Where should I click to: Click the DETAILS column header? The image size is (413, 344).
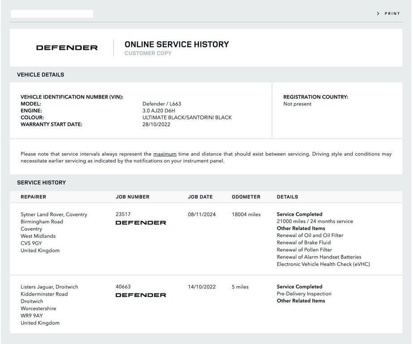click(287, 197)
